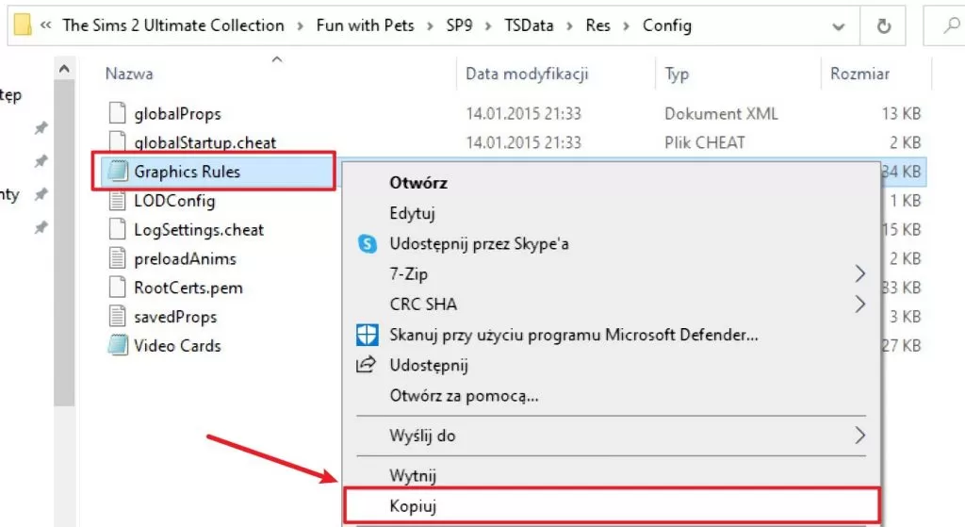Click the LODConfig document icon

click(x=117, y=201)
